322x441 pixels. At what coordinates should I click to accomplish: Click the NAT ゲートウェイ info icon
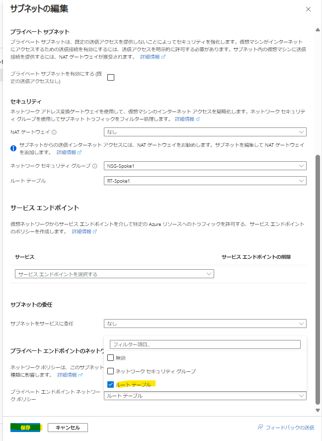[54, 132]
